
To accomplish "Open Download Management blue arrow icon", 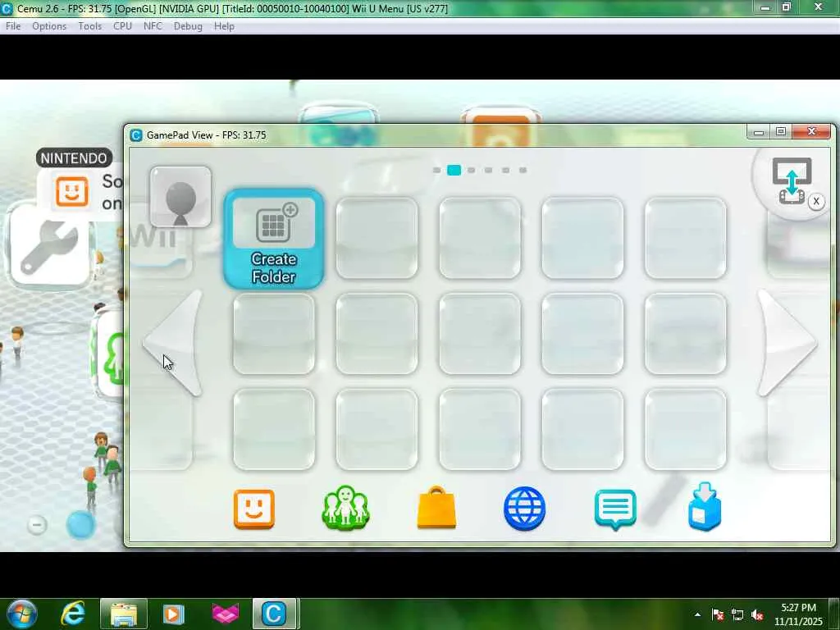I will 705,507.
